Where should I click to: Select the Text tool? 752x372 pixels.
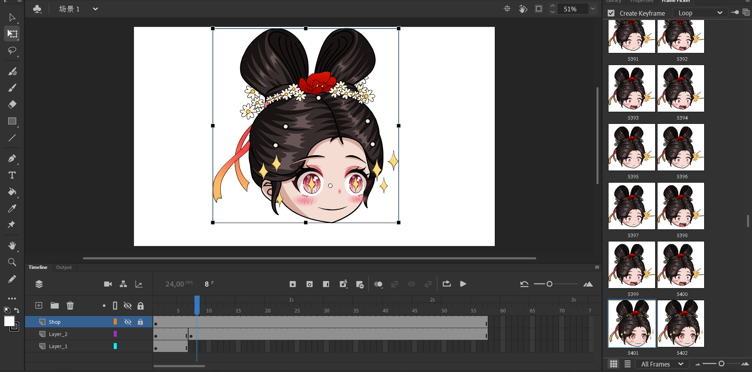click(x=12, y=175)
